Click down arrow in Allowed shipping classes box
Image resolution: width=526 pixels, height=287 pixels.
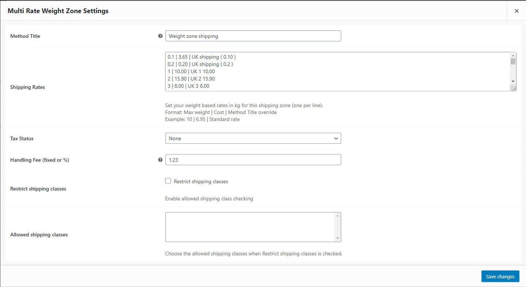338,238
